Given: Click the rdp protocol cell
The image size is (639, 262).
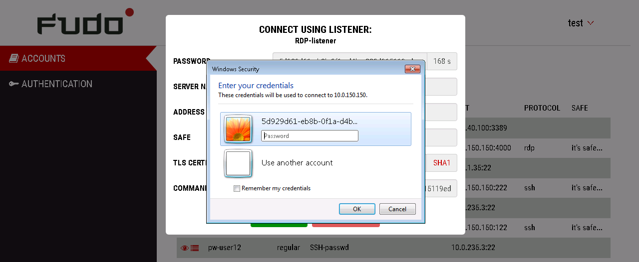Looking at the screenshot, I should (530, 148).
